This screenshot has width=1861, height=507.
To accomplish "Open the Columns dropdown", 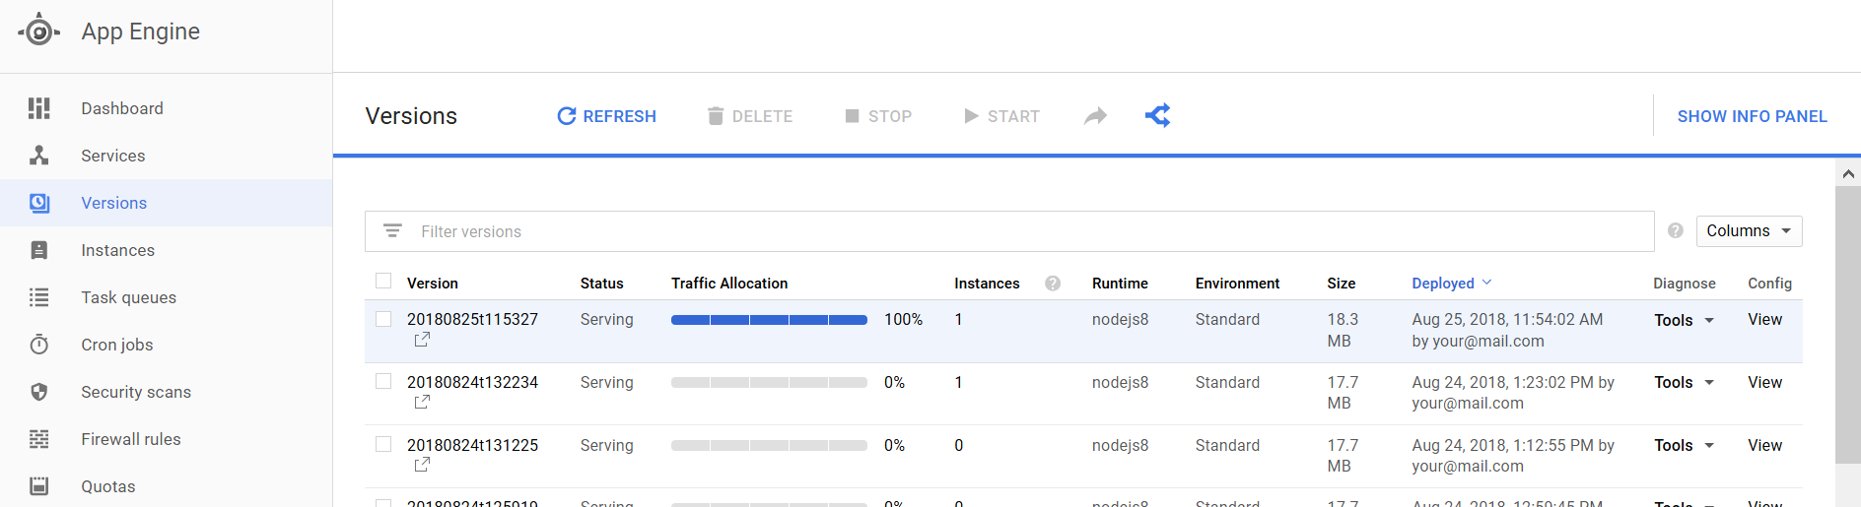I will (x=1749, y=230).
